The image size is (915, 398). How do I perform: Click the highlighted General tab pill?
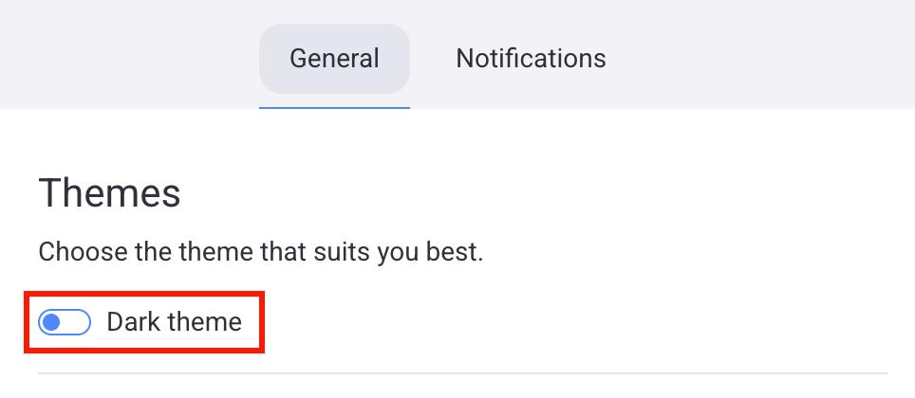tap(334, 59)
